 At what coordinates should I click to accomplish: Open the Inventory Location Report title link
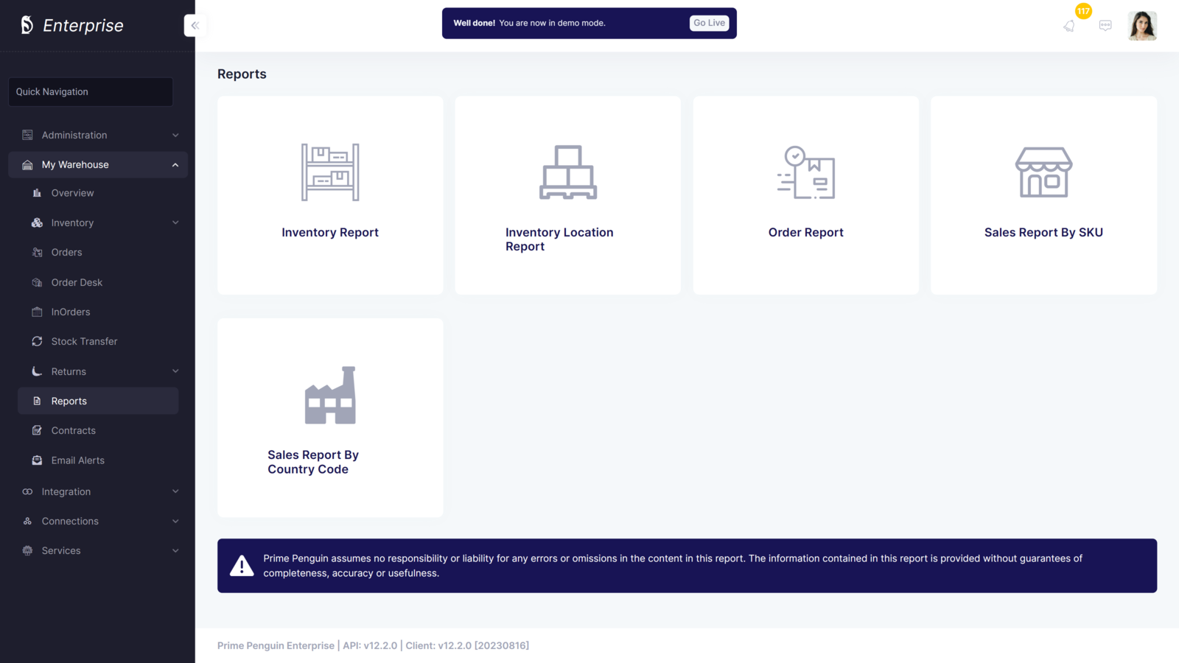559,239
